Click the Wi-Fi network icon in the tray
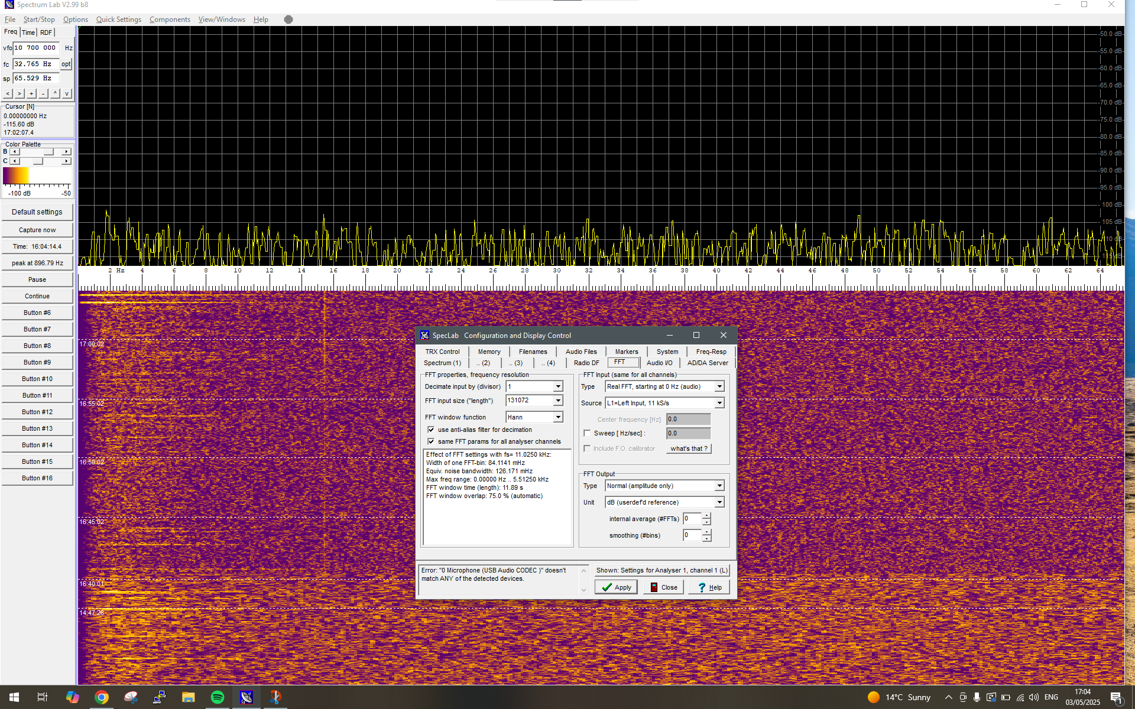 point(1020,697)
